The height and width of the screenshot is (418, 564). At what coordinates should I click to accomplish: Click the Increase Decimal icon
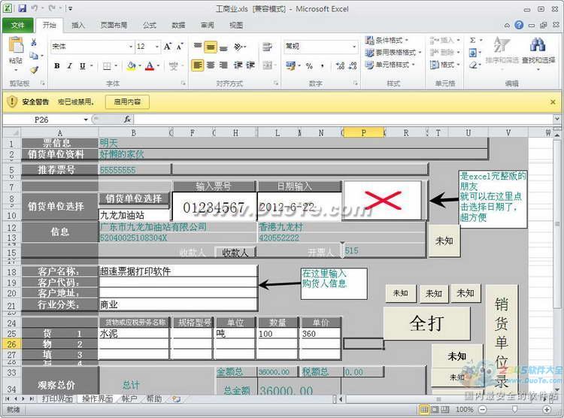click(340, 66)
